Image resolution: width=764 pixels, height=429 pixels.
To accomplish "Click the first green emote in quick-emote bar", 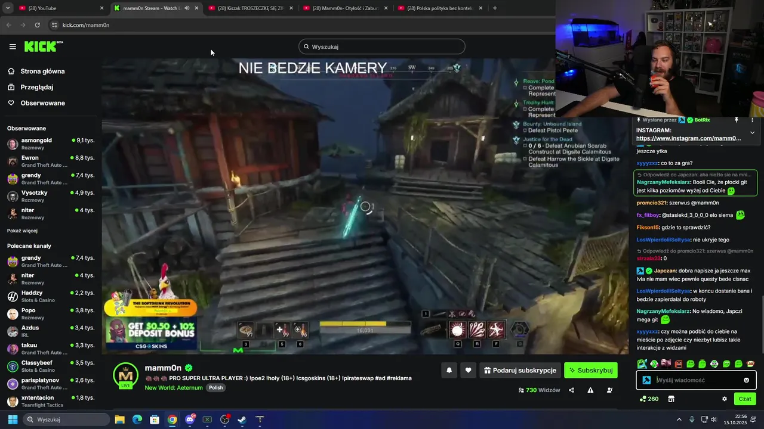I will pyautogui.click(x=642, y=363).
